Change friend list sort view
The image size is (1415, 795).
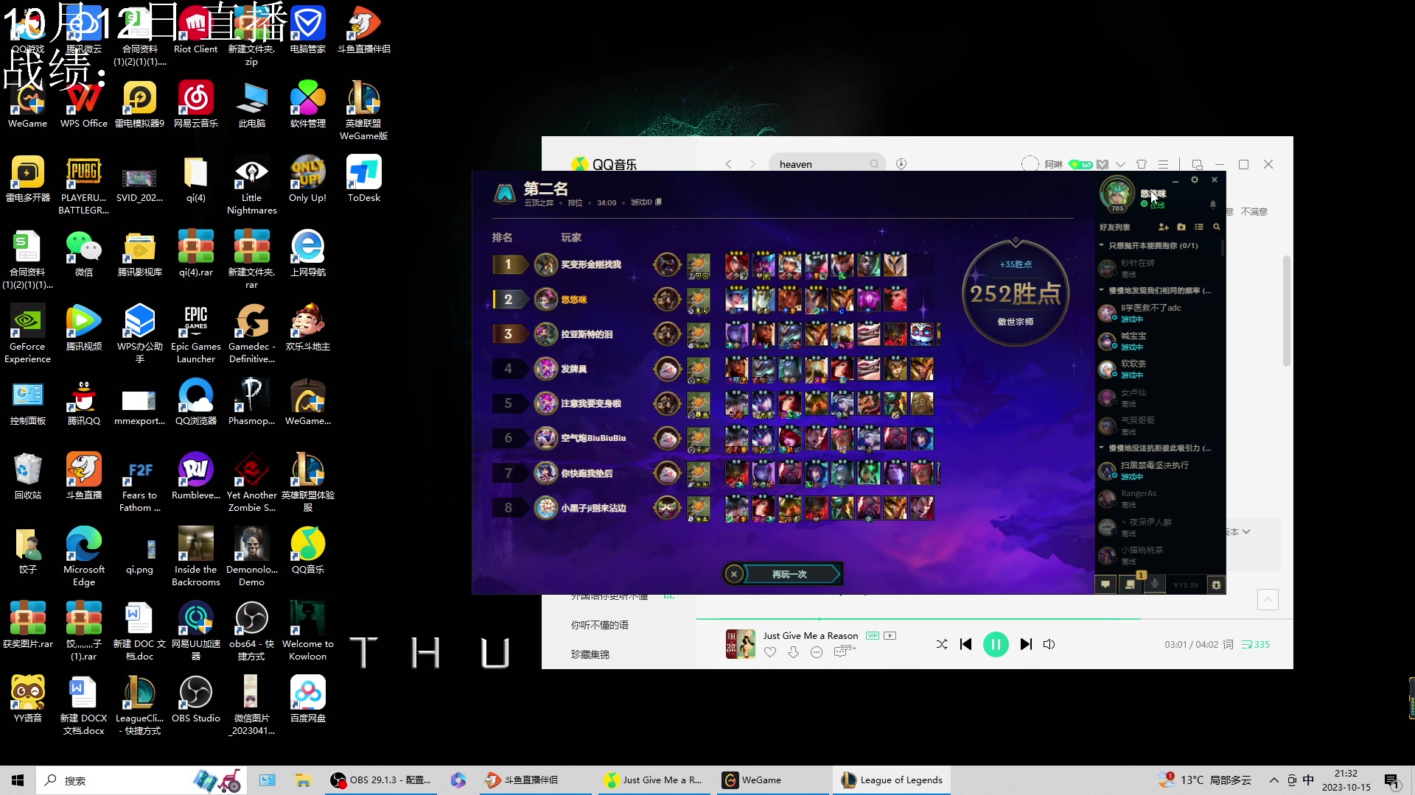click(x=1199, y=227)
